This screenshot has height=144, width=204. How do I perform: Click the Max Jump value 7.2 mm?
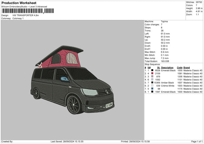tap(165, 58)
